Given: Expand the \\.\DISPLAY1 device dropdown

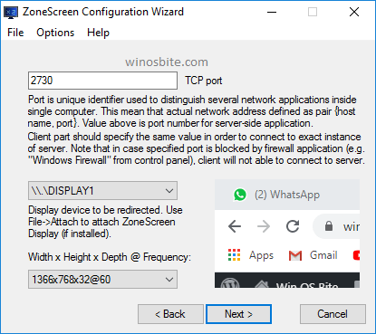Looking at the screenshot, I should tap(102, 191).
